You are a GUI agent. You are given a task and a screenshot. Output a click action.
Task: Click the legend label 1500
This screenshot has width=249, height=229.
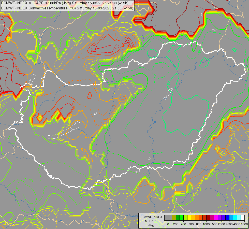tap(214, 224)
